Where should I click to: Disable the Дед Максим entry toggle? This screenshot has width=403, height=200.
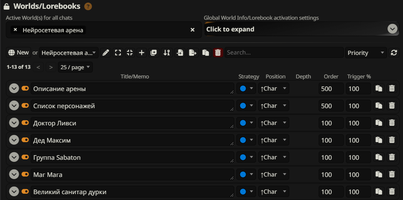[x=25, y=140]
